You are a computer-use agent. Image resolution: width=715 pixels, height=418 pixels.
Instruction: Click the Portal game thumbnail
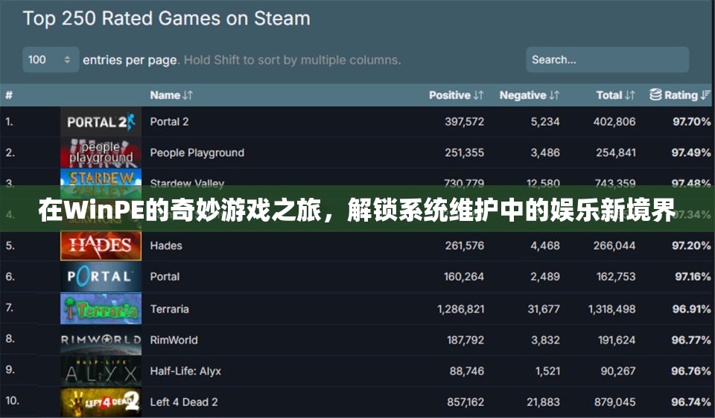point(101,277)
